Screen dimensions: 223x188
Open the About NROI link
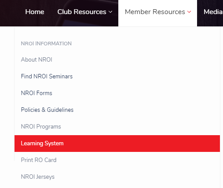[x=37, y=59]
